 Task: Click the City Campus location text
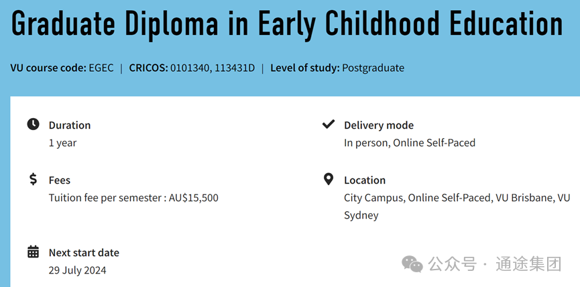point(373,198)
